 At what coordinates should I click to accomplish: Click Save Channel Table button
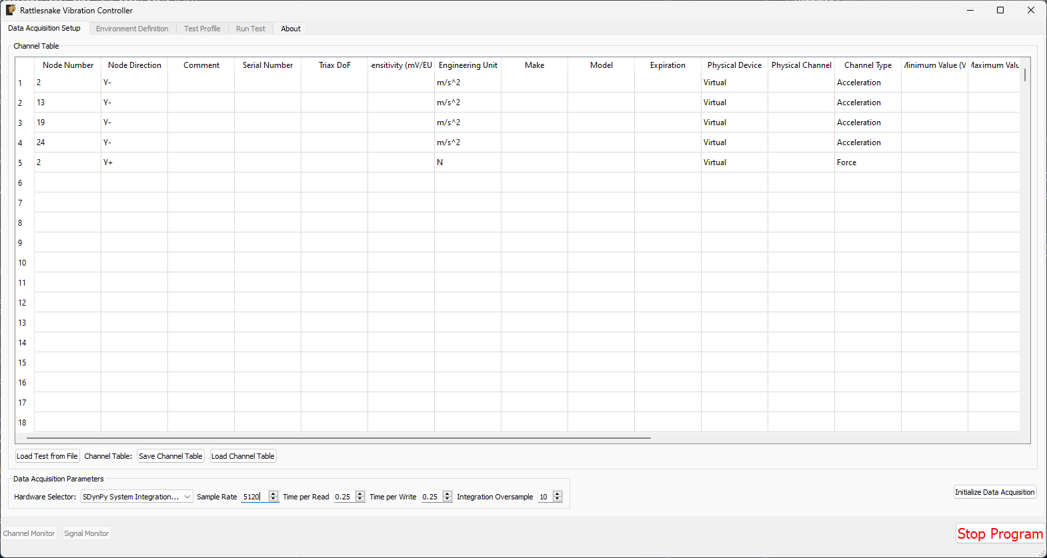[171, 456]
